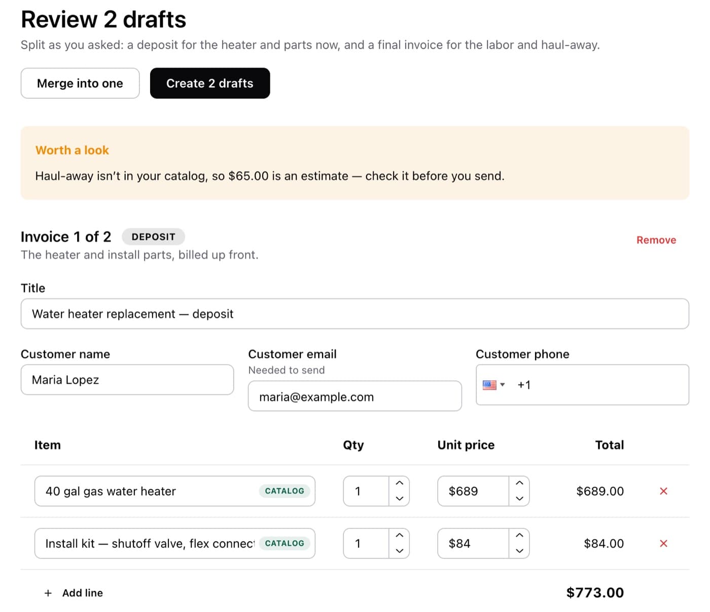Decrease quantity for the Install kit line

coord(400,551)
